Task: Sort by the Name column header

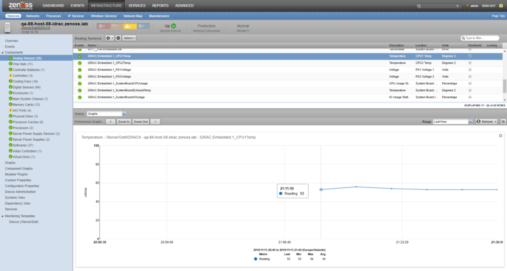Action: click(93, 46)
